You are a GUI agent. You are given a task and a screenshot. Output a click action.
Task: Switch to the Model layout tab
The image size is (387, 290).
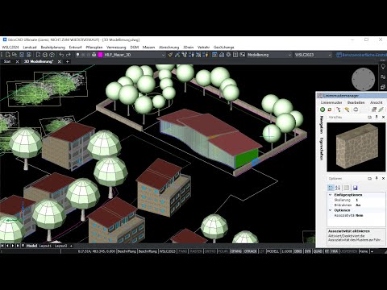point(31,246)
